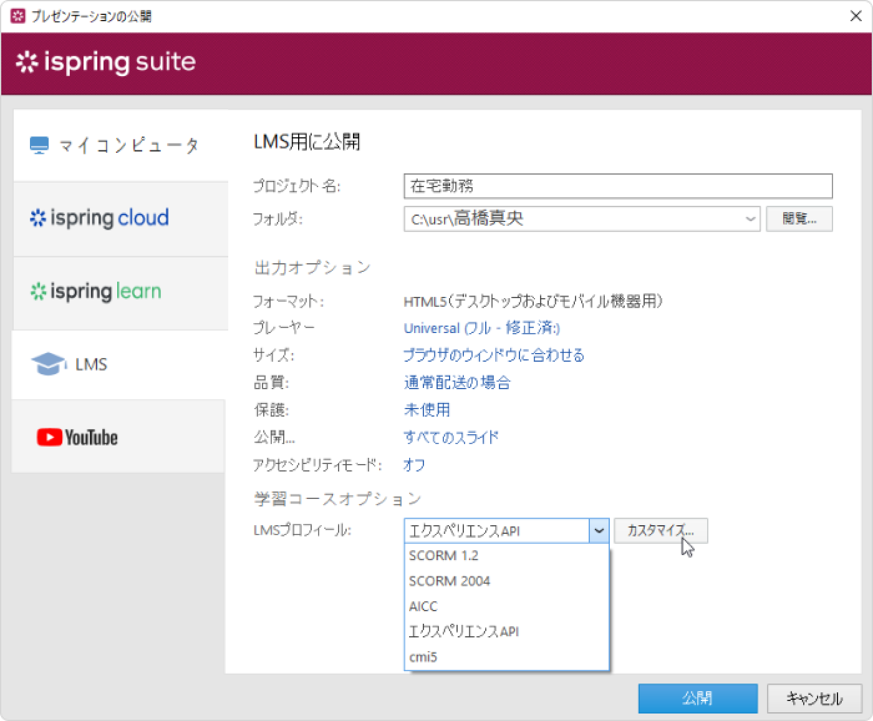Open the iSpring Cloud tab
The image size is (873, 721).
[120, 219]
